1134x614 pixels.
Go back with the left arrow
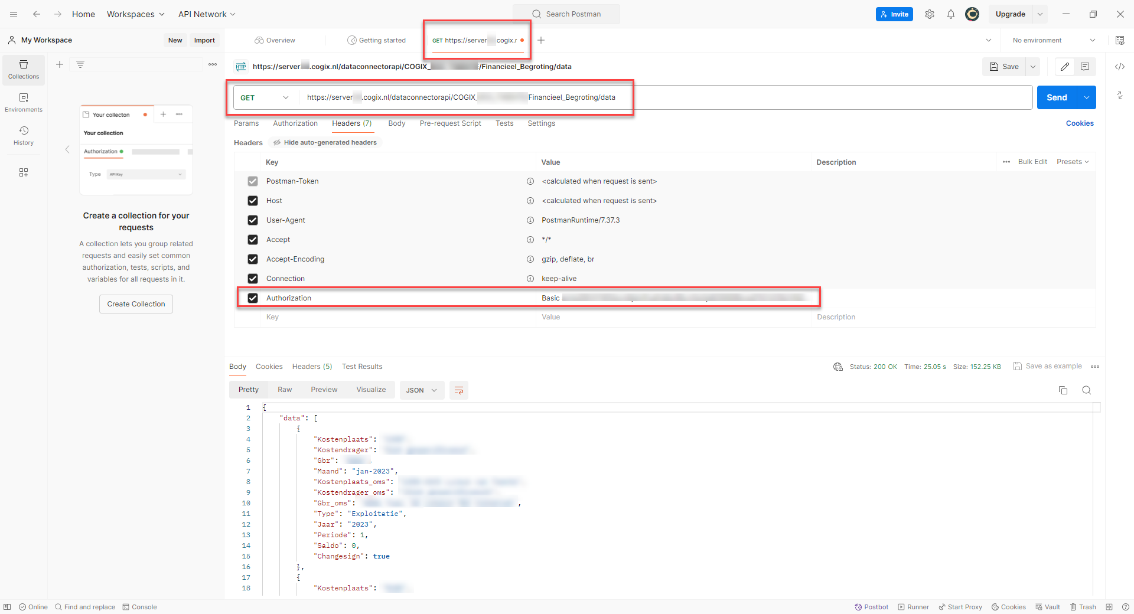point(37,14)
